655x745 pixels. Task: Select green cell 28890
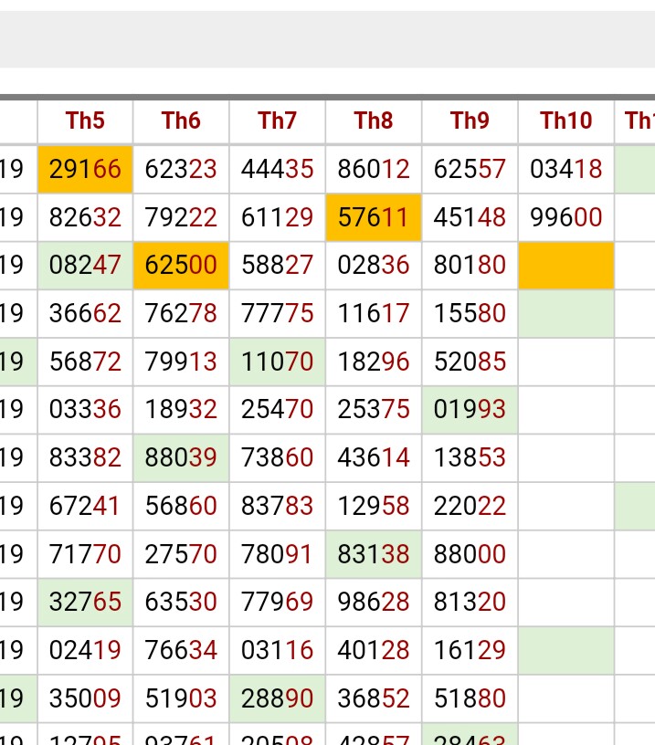coord(277,699)
